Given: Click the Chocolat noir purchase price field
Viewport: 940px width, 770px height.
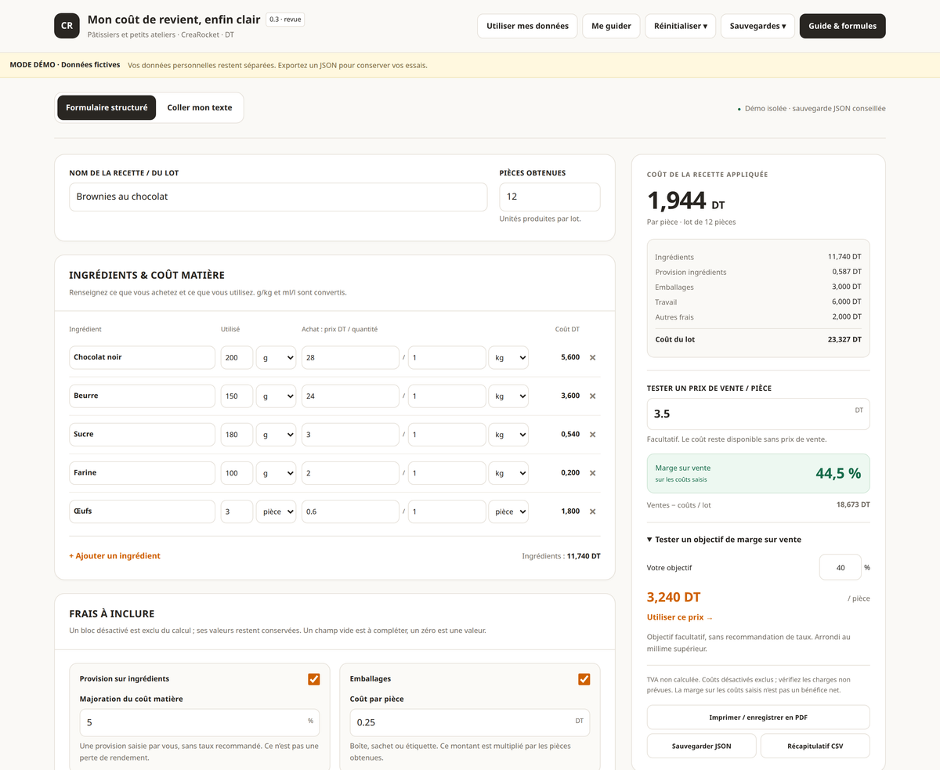Looking at the screenshot, I should click(351, 357).
